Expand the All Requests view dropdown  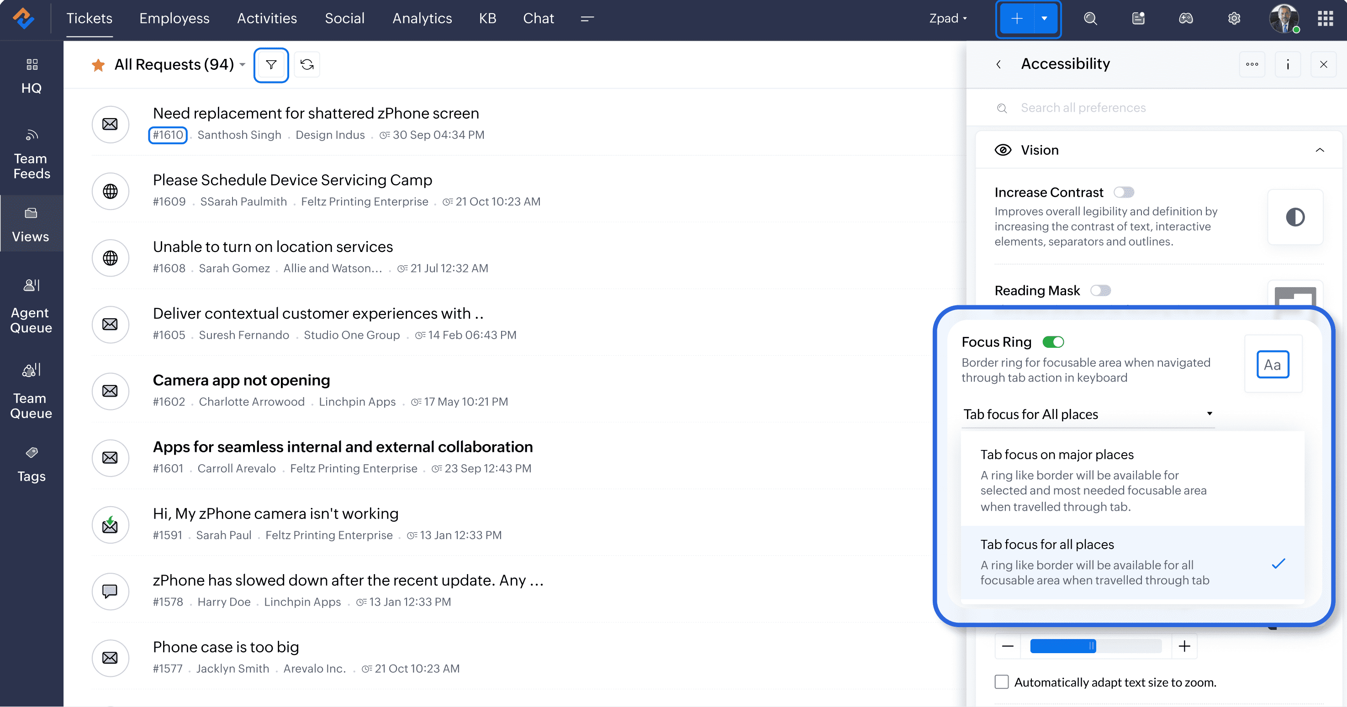pyautogui.click(x=242, y=65)
